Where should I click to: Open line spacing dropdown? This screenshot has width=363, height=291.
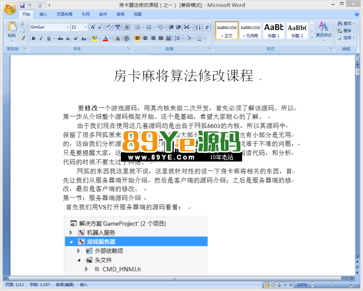178,38
